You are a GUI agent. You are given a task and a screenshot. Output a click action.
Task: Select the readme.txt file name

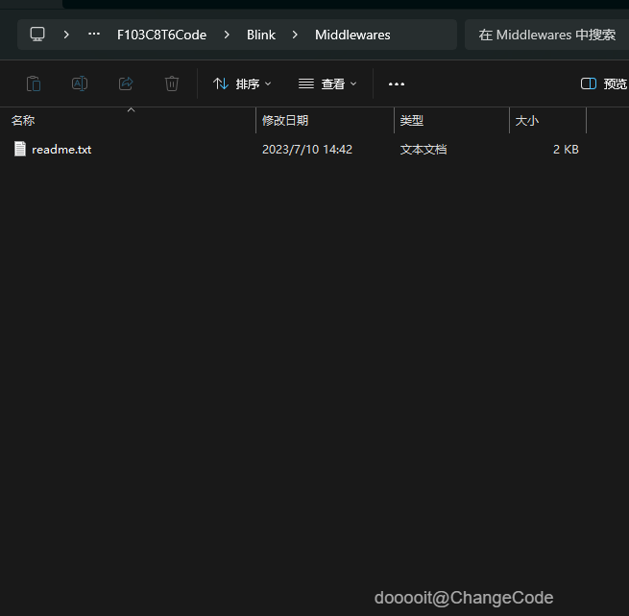pos(61,150)
